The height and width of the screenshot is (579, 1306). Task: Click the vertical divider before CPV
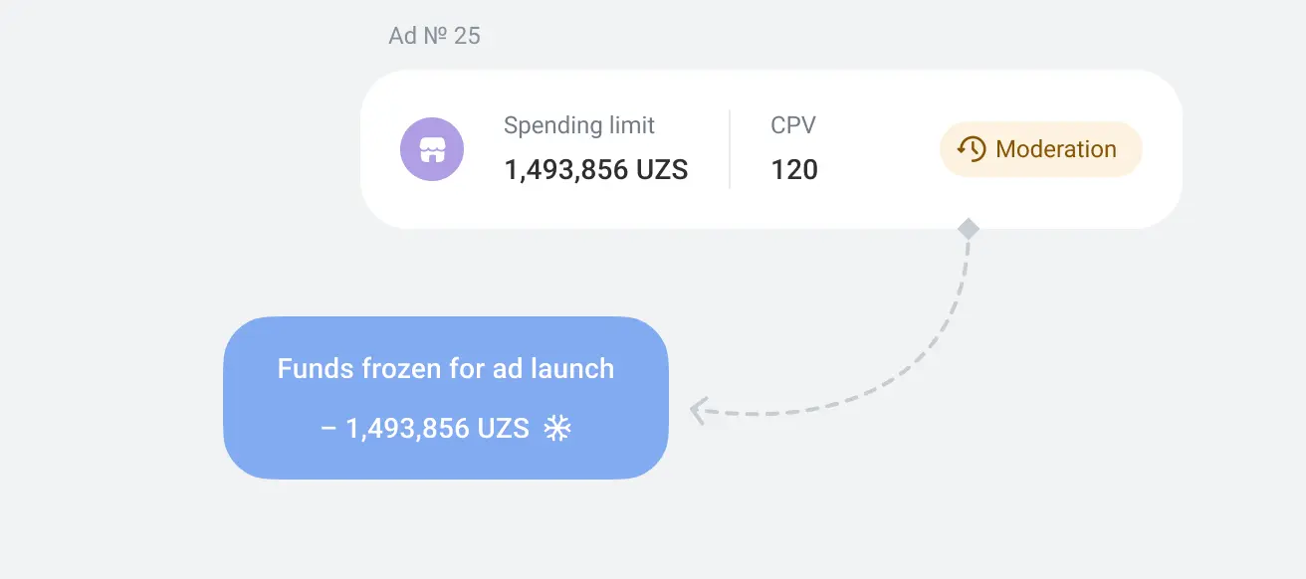[x=730, y=149]
